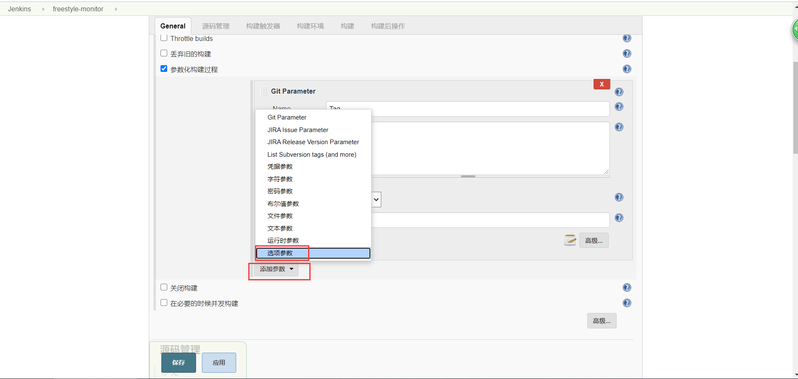The image size is (798, 379).
Task: Click the 应用 button
Action: click(219, 363)
